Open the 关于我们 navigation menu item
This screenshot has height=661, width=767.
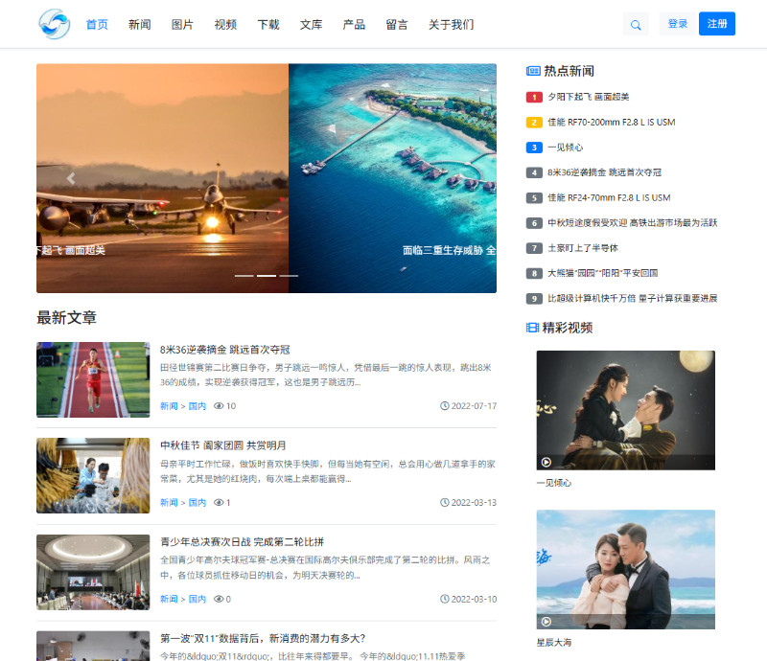(451, 25)
